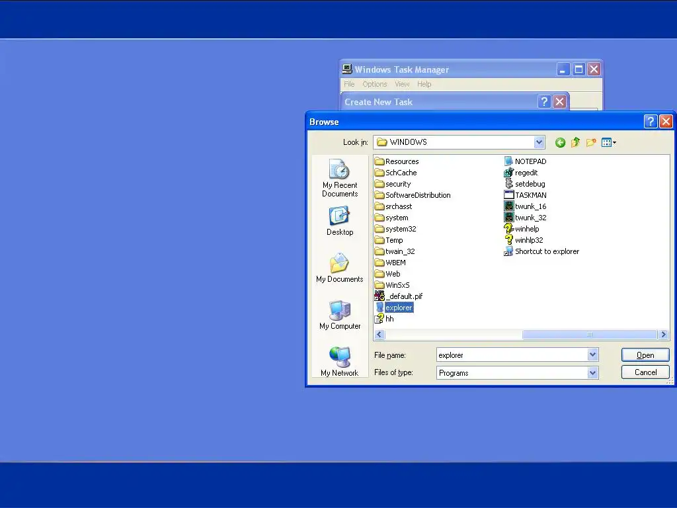Select the security folder
The image size is (677, 508).
pos(393,184)
